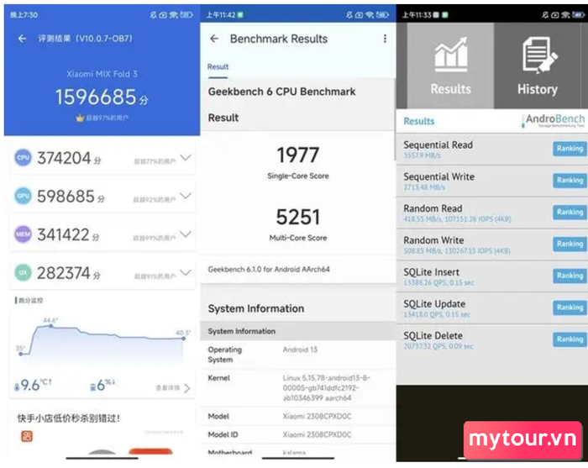Image resolution: width=588 pixels, height=468 pixels.
Task: Tap the MEM score icon
Action: click(23, 235)
